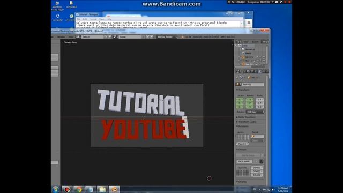
Task: Click the Text.001 object name field
Action: coord(252,84)
